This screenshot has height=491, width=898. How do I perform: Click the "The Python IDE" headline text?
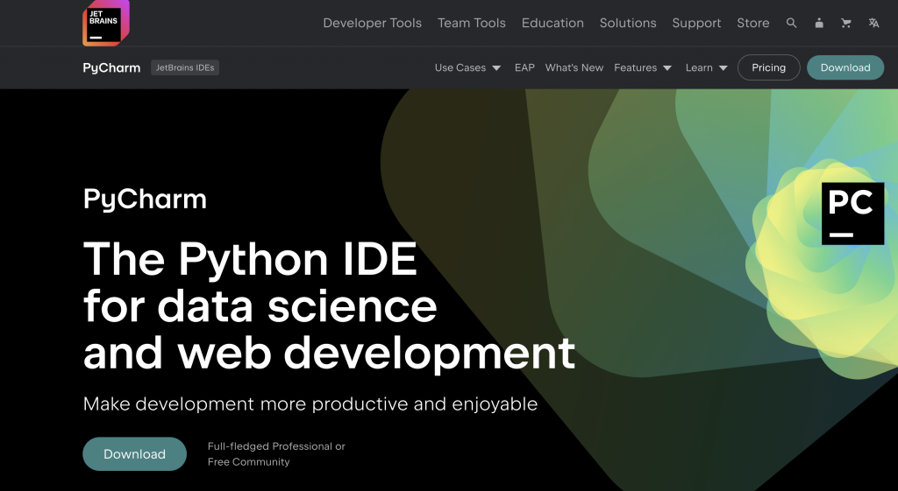250,259
